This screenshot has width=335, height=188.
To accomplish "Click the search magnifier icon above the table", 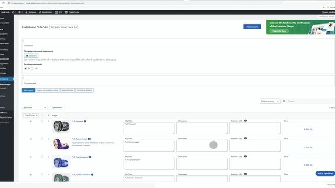I will [x=284, y=101].
